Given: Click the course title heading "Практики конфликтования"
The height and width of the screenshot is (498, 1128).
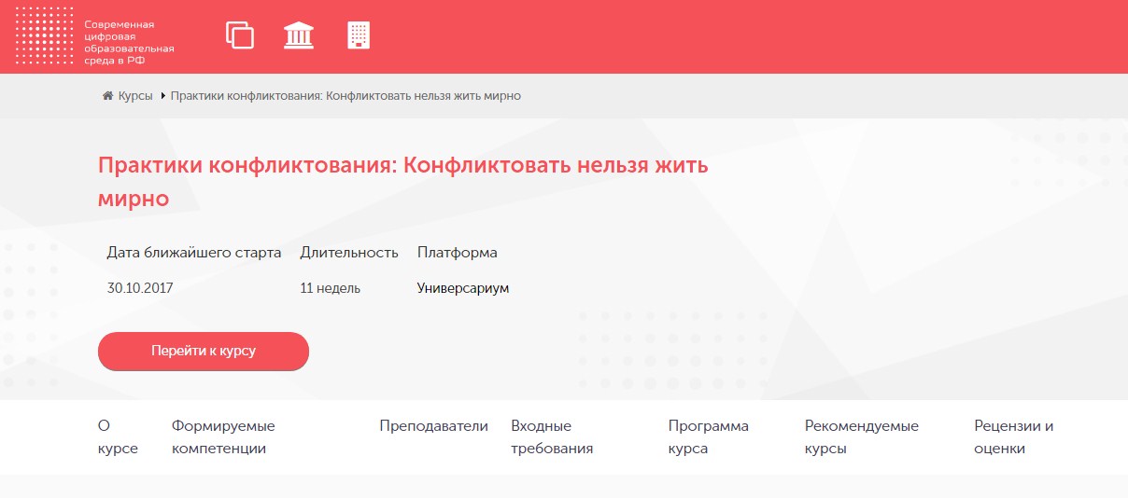Looking at the screenshot, I should coord(402,182).
